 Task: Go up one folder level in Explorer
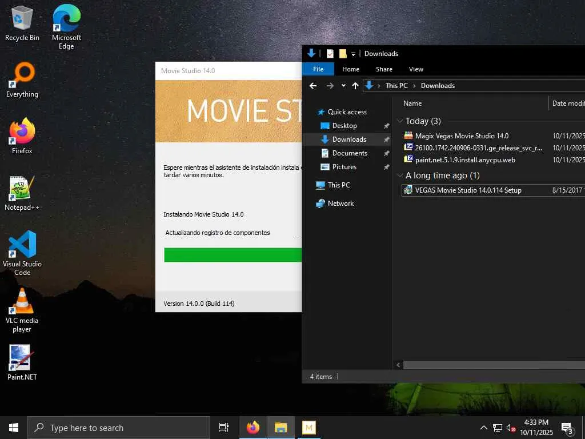pos(355,86)
